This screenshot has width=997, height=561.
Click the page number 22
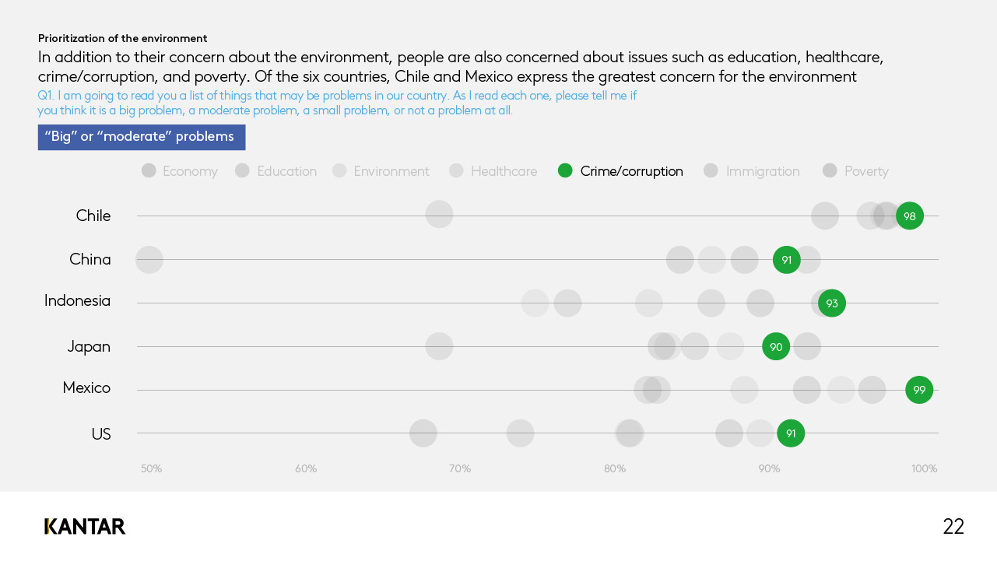click(953, 527)
